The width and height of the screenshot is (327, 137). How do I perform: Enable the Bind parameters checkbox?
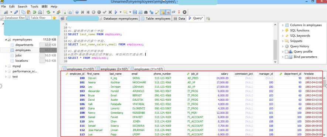287,57
